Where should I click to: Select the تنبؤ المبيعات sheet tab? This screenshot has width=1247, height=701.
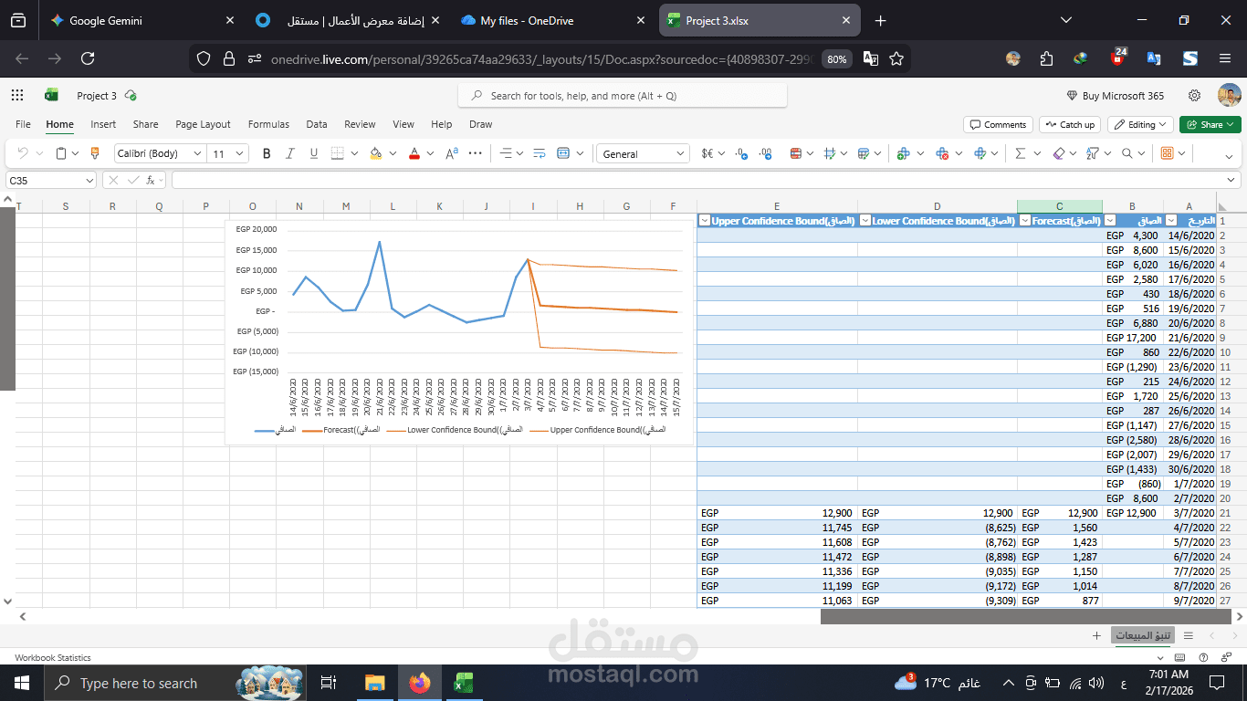[1141, 635]
